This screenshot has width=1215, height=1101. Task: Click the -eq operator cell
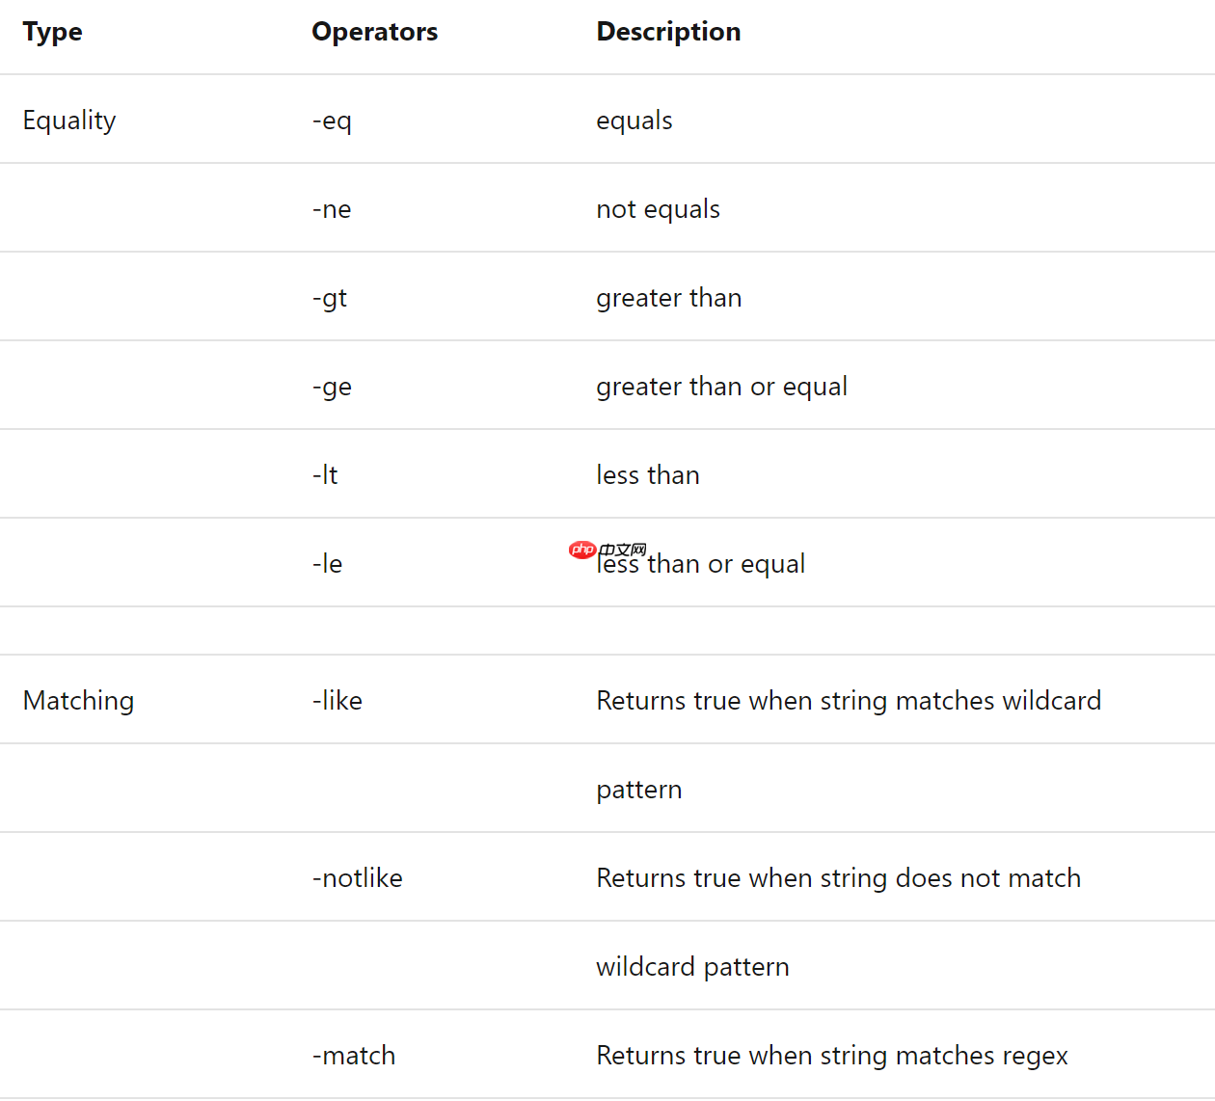[x=332, y=121]
